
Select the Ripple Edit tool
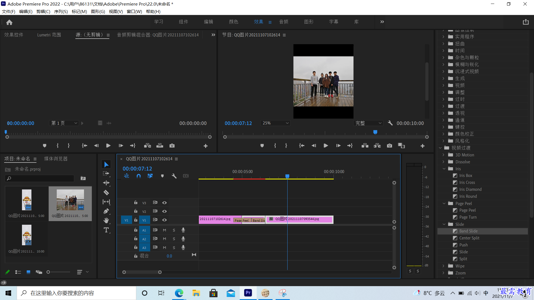106,183
